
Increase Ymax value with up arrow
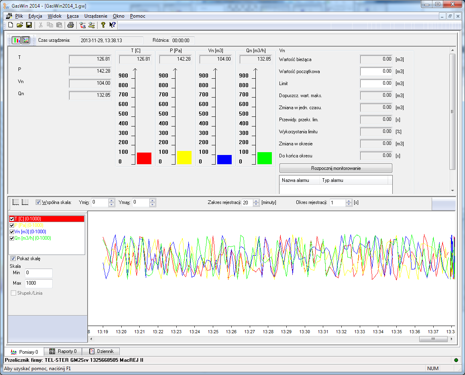pyautogui.click(x=153, y=201)
